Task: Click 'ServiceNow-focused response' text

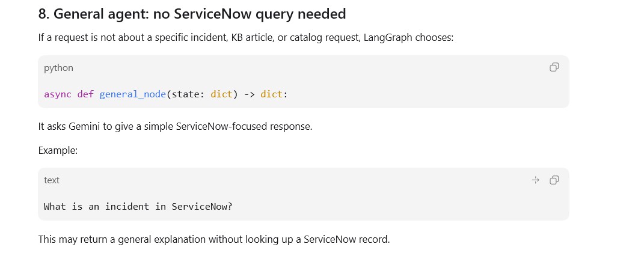Action: point(244,126)
